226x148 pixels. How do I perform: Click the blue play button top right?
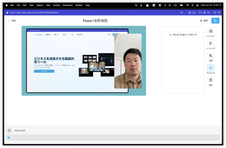pyautogui.click(x=215, y=21)
